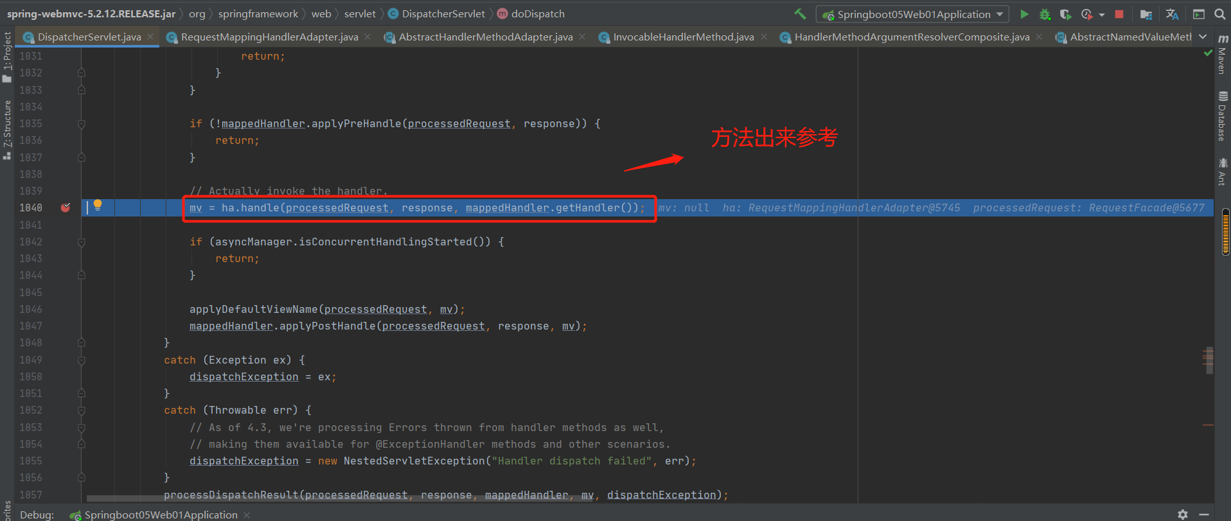Open Search Everywhere magnifier icon
Screen dimensions: 1231x521
[1219, 13]
